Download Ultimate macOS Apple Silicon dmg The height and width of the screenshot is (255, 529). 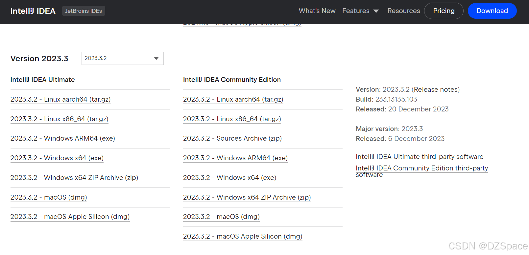click(x=70, y=217)
